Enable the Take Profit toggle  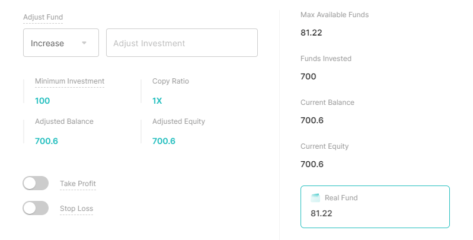pos(36,183)
